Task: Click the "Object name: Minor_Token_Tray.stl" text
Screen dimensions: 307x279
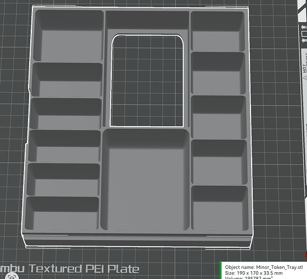Action: (x=264, y=267)
